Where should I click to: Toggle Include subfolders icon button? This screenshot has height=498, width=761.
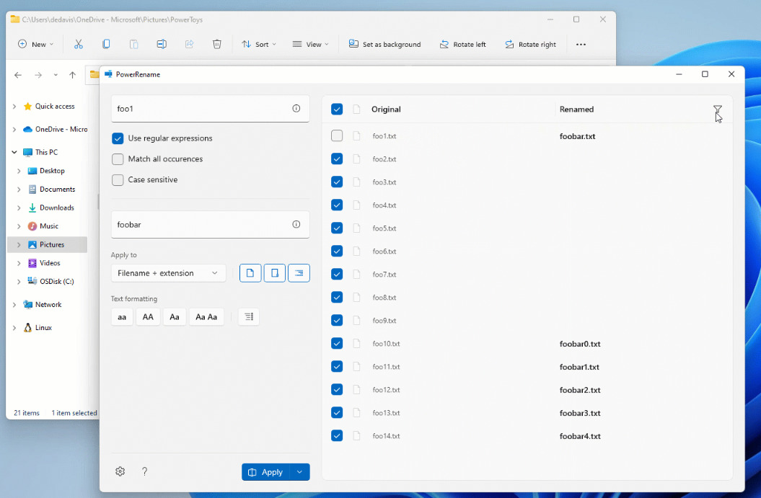[299, 273]
